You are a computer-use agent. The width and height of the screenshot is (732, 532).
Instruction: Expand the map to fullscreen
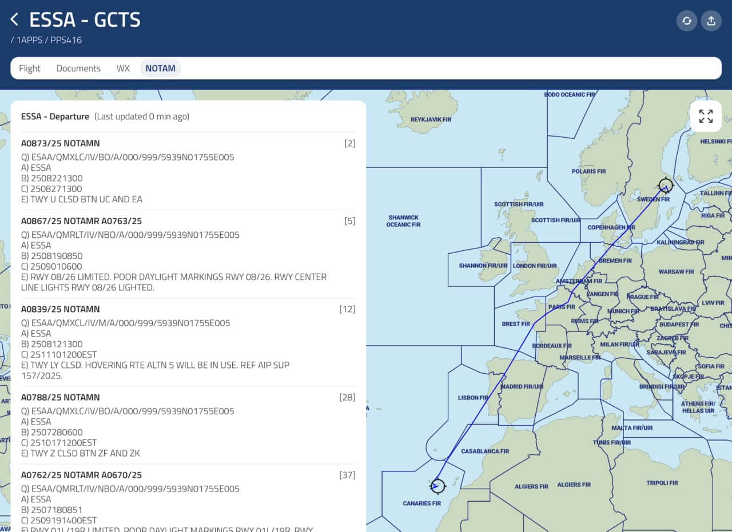point(706,116)
